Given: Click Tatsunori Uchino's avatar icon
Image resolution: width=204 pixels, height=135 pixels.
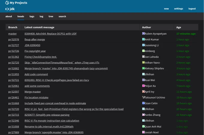Looking at the screenshot, I should pos(143,97).
